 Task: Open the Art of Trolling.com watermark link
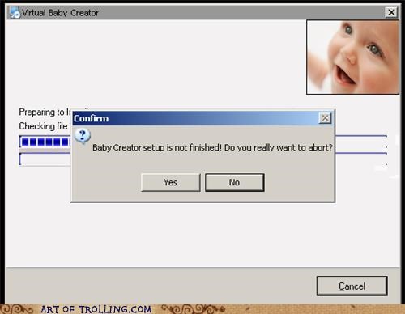96,309
